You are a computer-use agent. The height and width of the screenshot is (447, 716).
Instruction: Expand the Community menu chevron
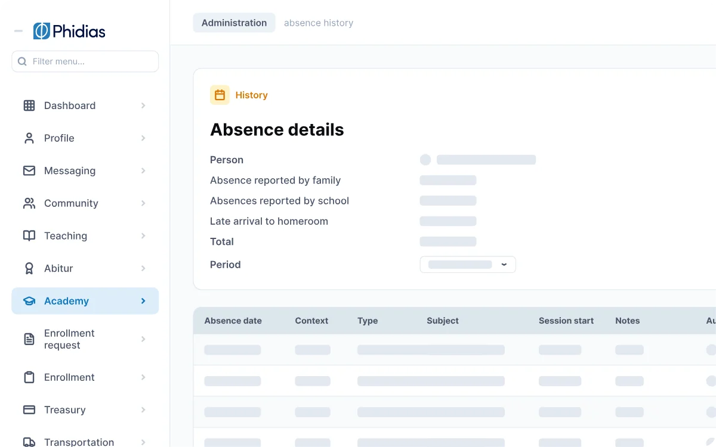(x=143, y=203)
